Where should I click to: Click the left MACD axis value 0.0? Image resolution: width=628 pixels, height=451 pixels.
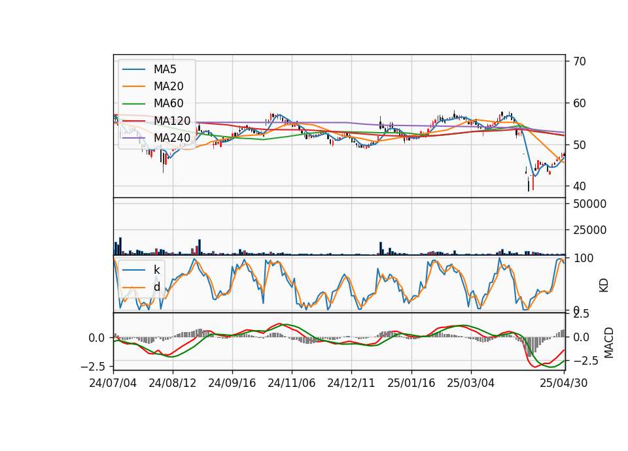97,338
